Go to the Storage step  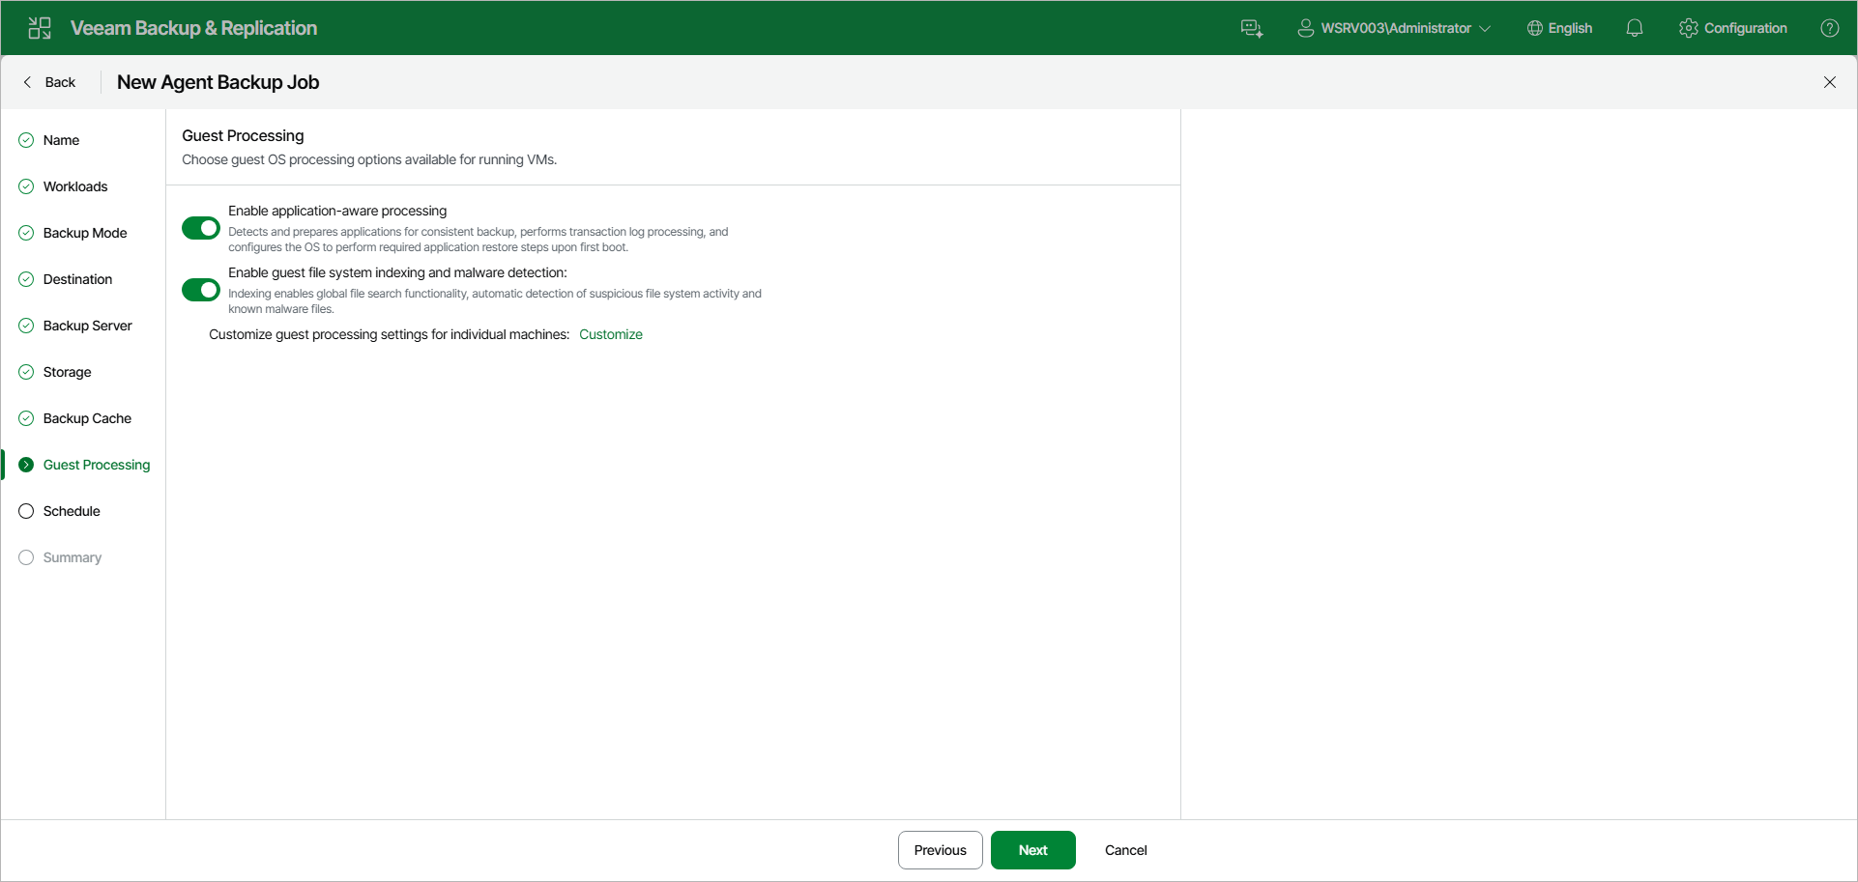pos(68,372)
